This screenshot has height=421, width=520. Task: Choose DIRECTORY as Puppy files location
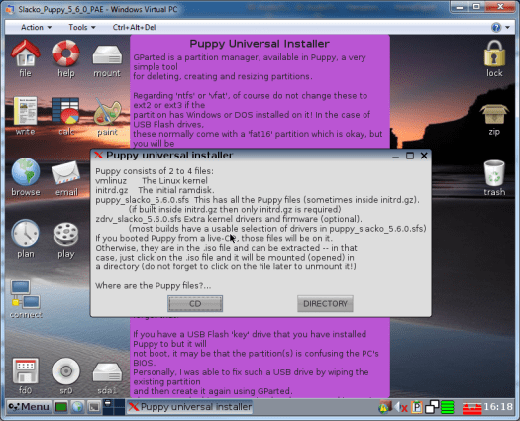(325, 304)
